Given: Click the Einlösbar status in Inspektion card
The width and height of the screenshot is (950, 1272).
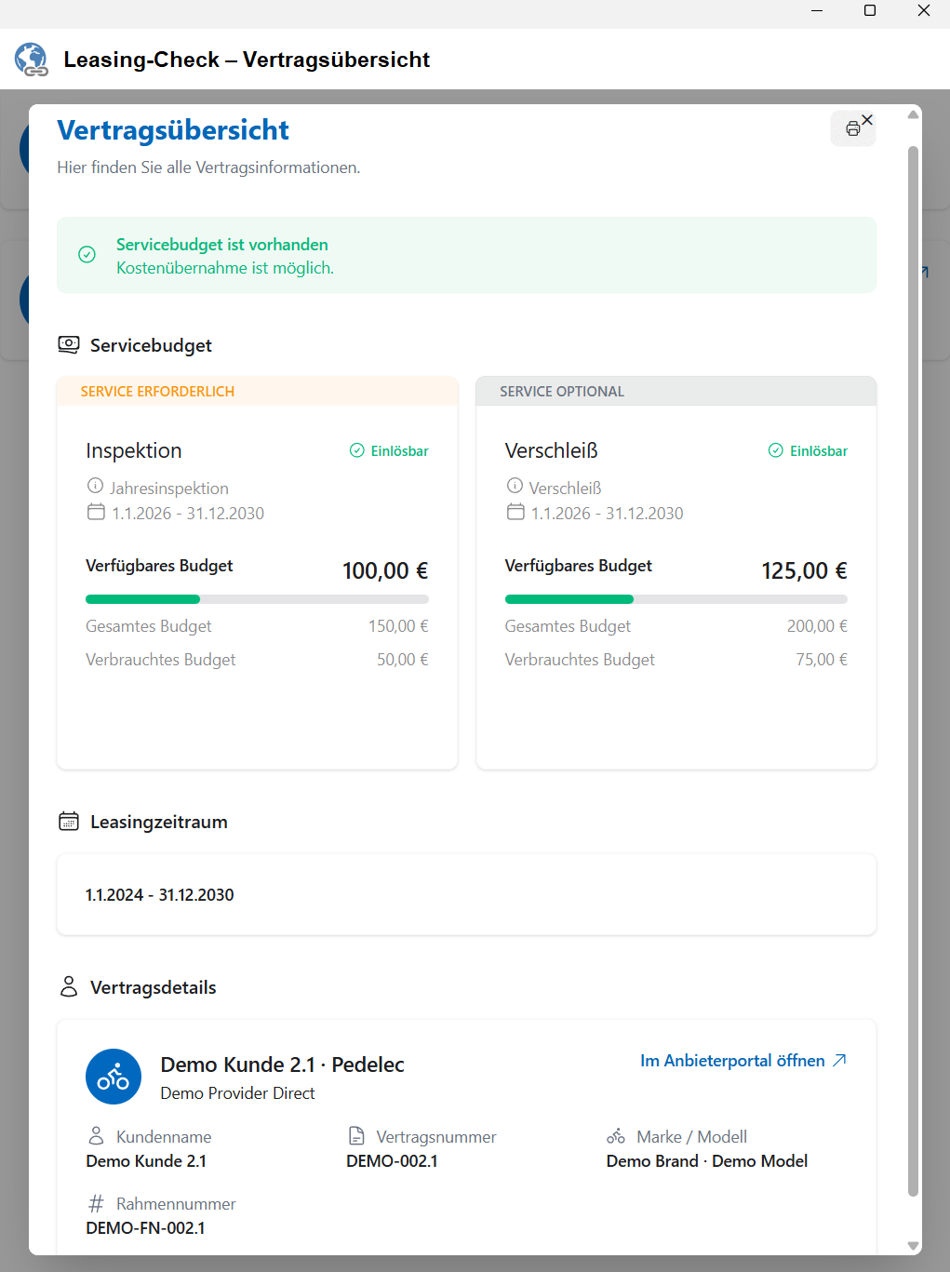Looking at the screenshot, I should (389, 450).
